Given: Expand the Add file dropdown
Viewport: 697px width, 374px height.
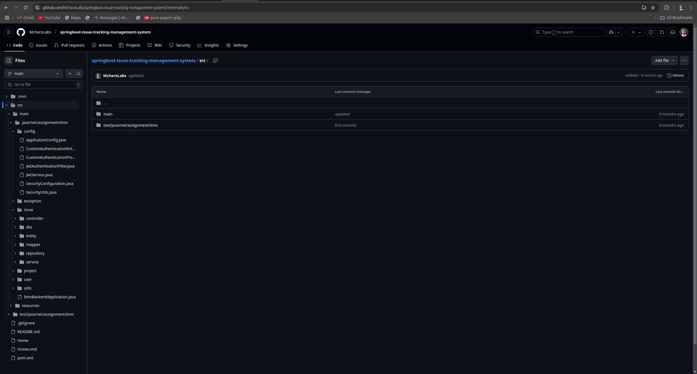Looking at the screenshot, I should pos(664,60).
